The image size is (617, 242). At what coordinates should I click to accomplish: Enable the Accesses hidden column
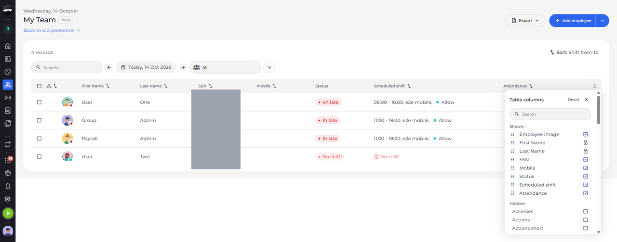click(586, 212)
